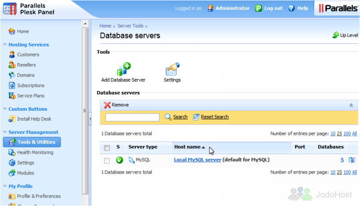Click the Databases column header
Viewport: 360px width, 206px height.
point(331,147)
